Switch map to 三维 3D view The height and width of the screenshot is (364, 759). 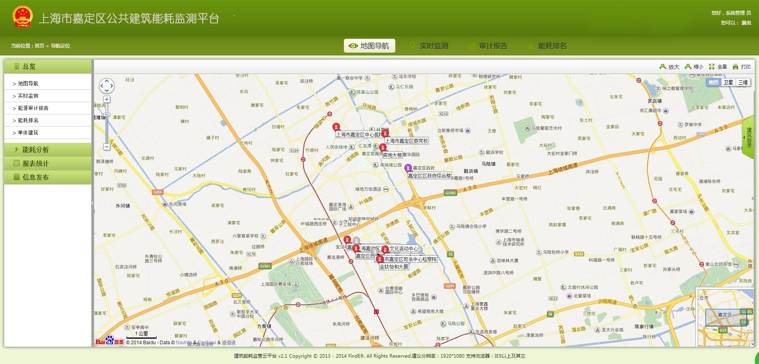743,82
